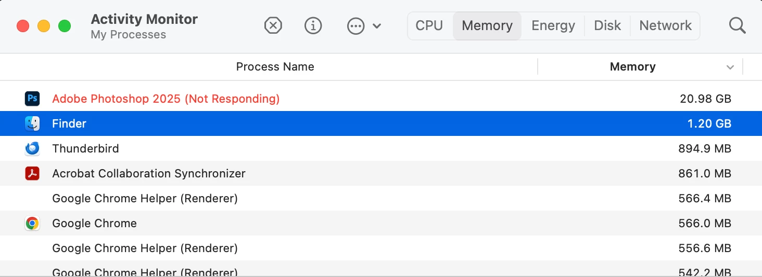Select the Acrobat Collaboration Synchronizer process

pos(149,173)
